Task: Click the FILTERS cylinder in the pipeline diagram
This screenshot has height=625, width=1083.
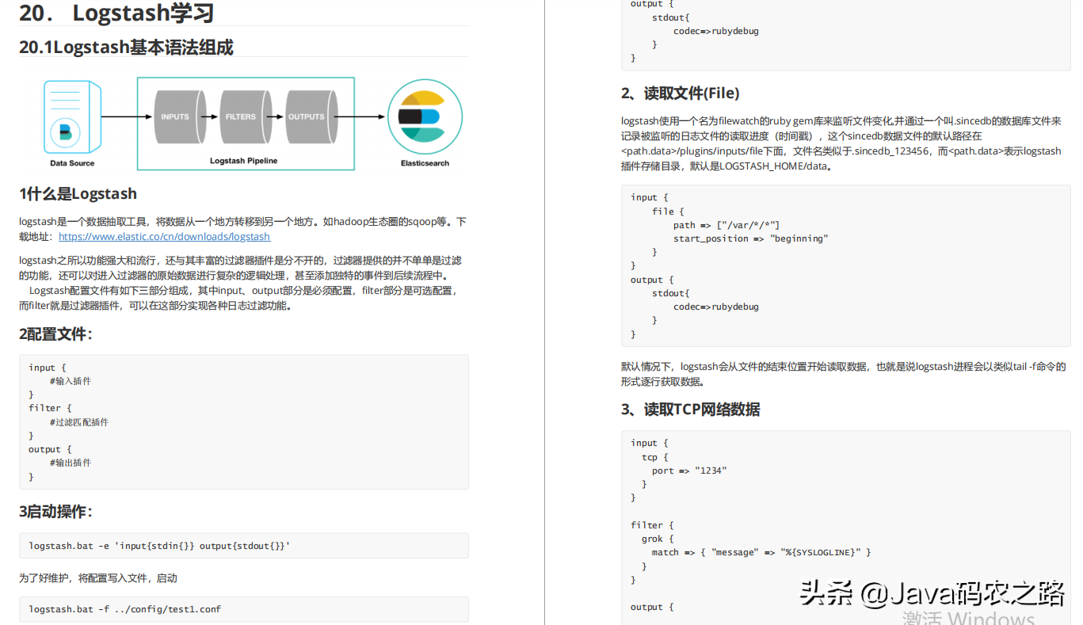Action: coord(246,116)
